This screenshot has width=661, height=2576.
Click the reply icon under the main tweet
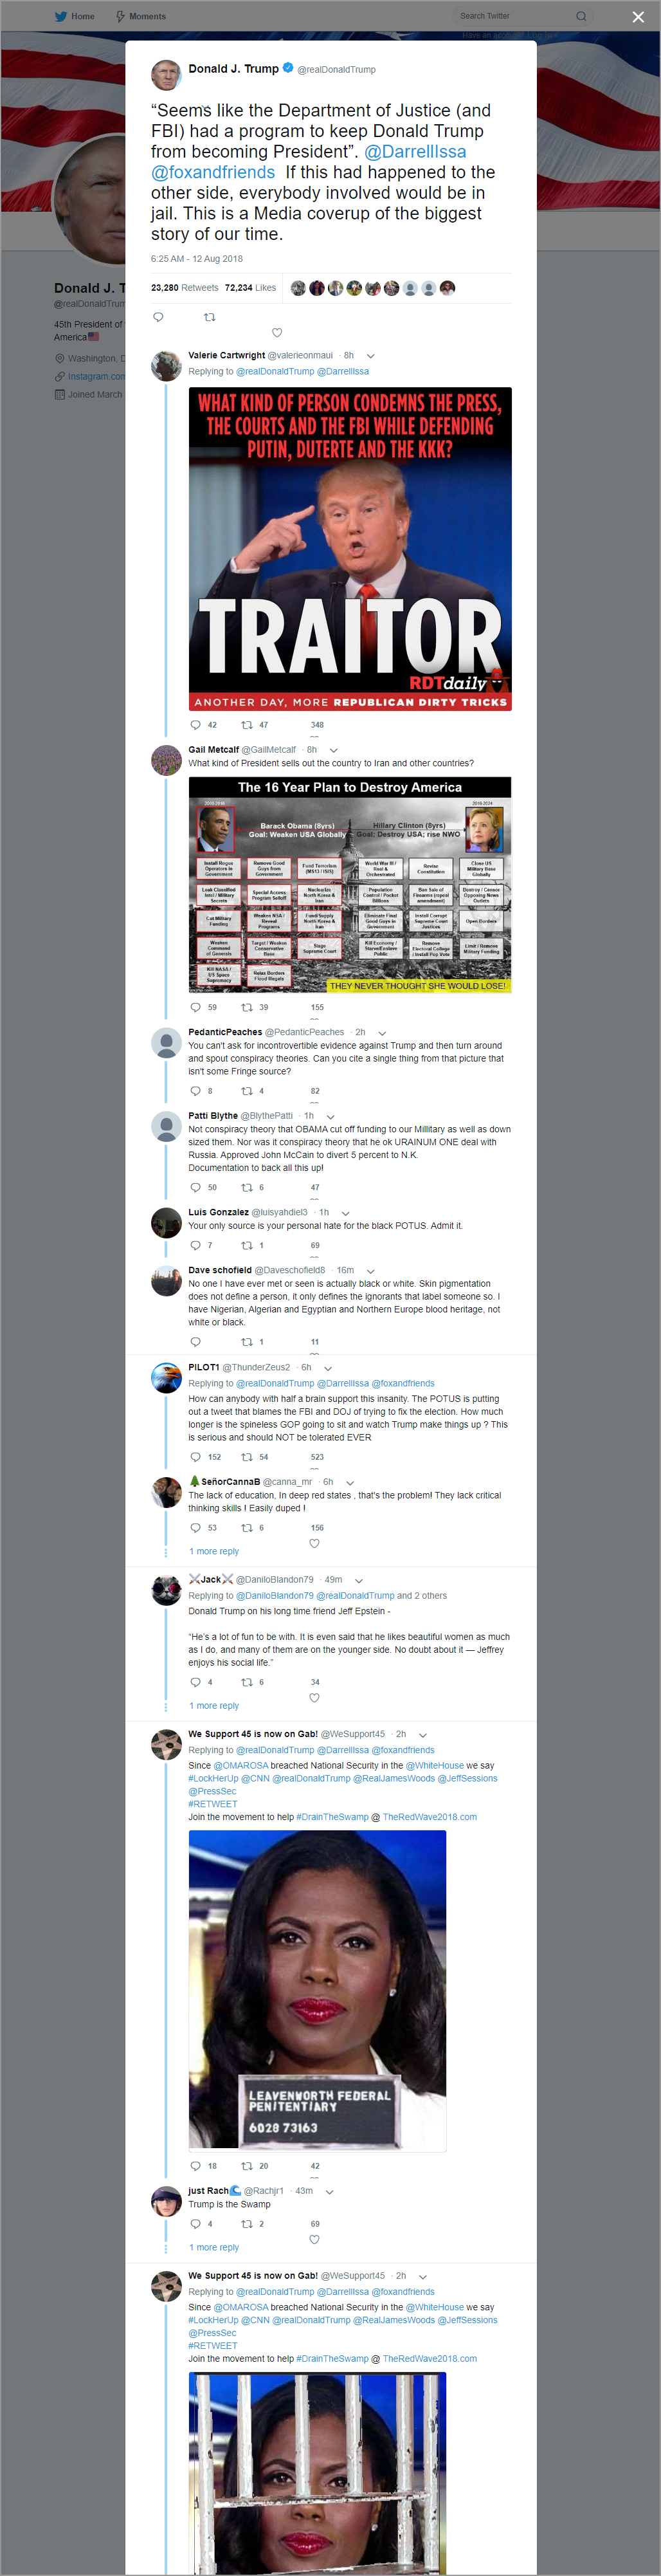pyautogui.click(x=157, y=317)
